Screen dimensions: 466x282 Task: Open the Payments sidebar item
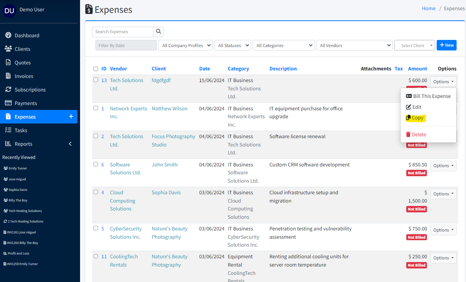[26, 103]
